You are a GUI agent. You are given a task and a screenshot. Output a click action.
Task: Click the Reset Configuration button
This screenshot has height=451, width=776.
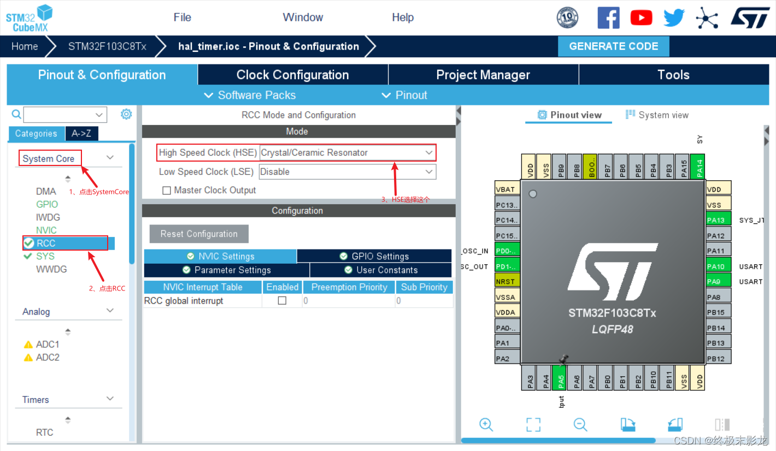click(x=199, y=234)
